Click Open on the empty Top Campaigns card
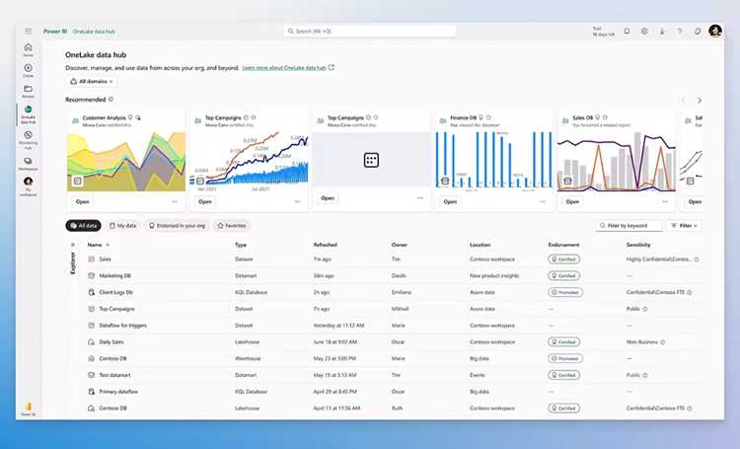Screen dimensions: 740x449 click(328, 198)
